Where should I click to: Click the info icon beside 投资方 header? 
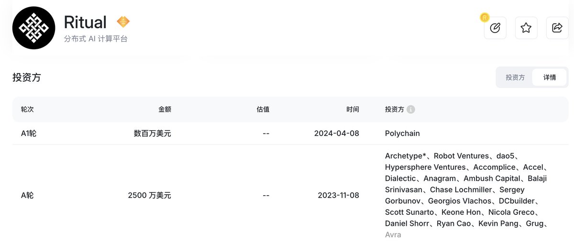(411, 110)
